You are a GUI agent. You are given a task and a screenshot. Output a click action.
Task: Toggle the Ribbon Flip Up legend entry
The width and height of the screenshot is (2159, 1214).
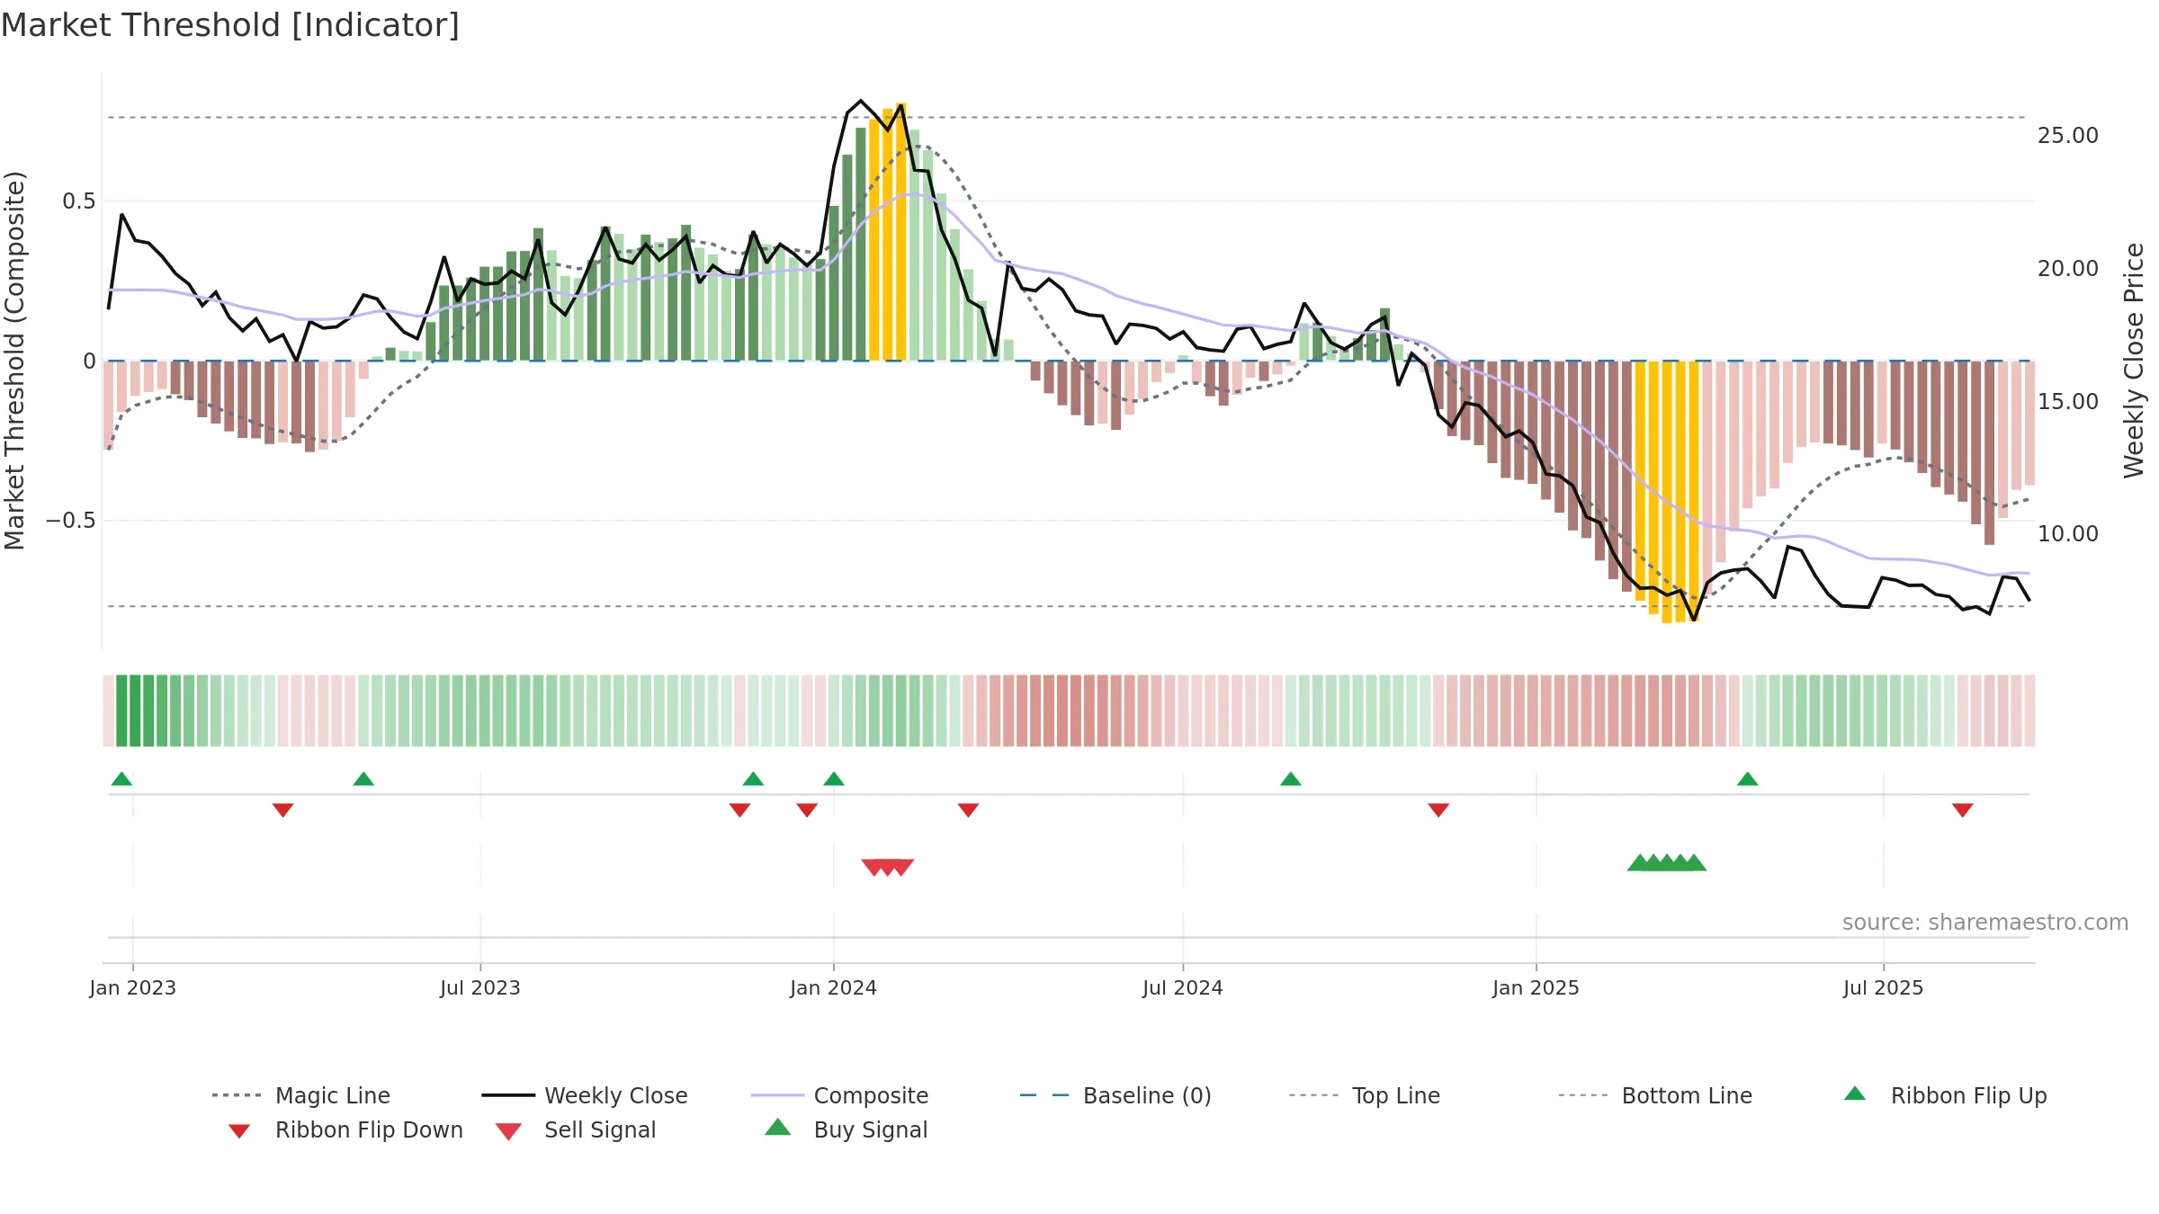point(1945,1095)
